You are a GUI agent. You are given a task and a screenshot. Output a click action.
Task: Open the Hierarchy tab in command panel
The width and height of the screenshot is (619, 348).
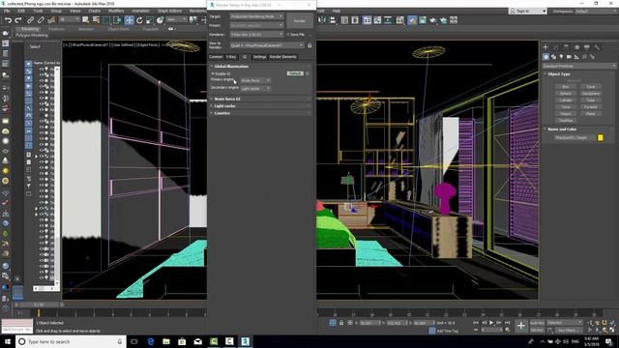coord(566,47)
